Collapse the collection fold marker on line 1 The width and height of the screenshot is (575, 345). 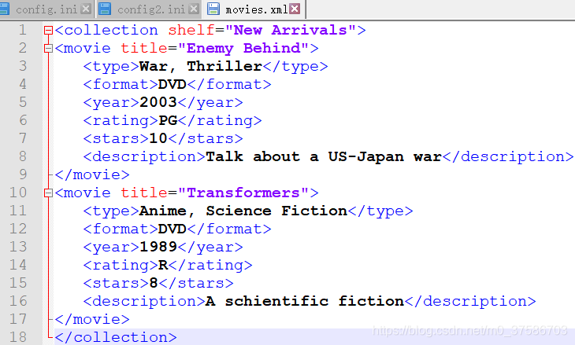coord(48,31)
